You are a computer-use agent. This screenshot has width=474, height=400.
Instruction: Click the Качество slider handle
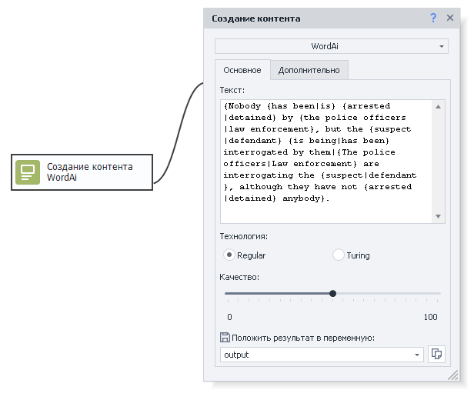[332, 293]
